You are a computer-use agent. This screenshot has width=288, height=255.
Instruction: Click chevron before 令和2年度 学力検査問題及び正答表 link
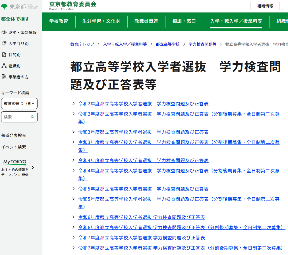point(73,103)
